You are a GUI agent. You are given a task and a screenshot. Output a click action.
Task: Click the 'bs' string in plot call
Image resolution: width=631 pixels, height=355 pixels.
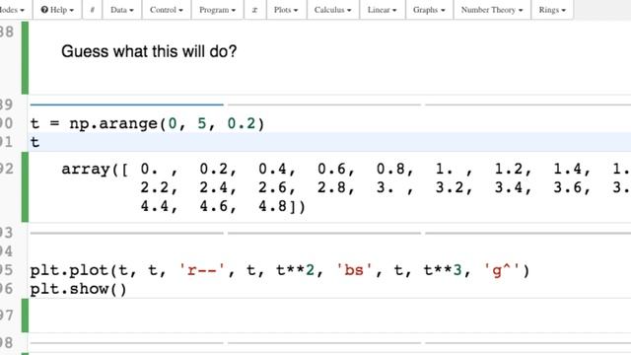click(355, 270)
